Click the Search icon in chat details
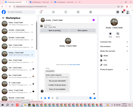 [x=118, y=34]
